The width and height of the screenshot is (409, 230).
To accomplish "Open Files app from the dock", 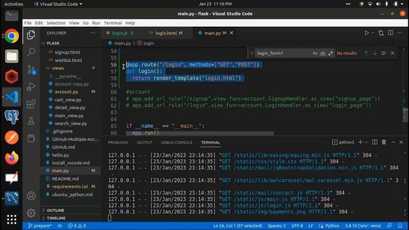I will point(12,56).
